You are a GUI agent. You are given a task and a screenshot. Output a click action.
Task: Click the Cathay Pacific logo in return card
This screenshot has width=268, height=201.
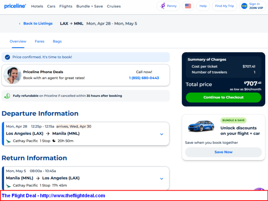(8, 185)
